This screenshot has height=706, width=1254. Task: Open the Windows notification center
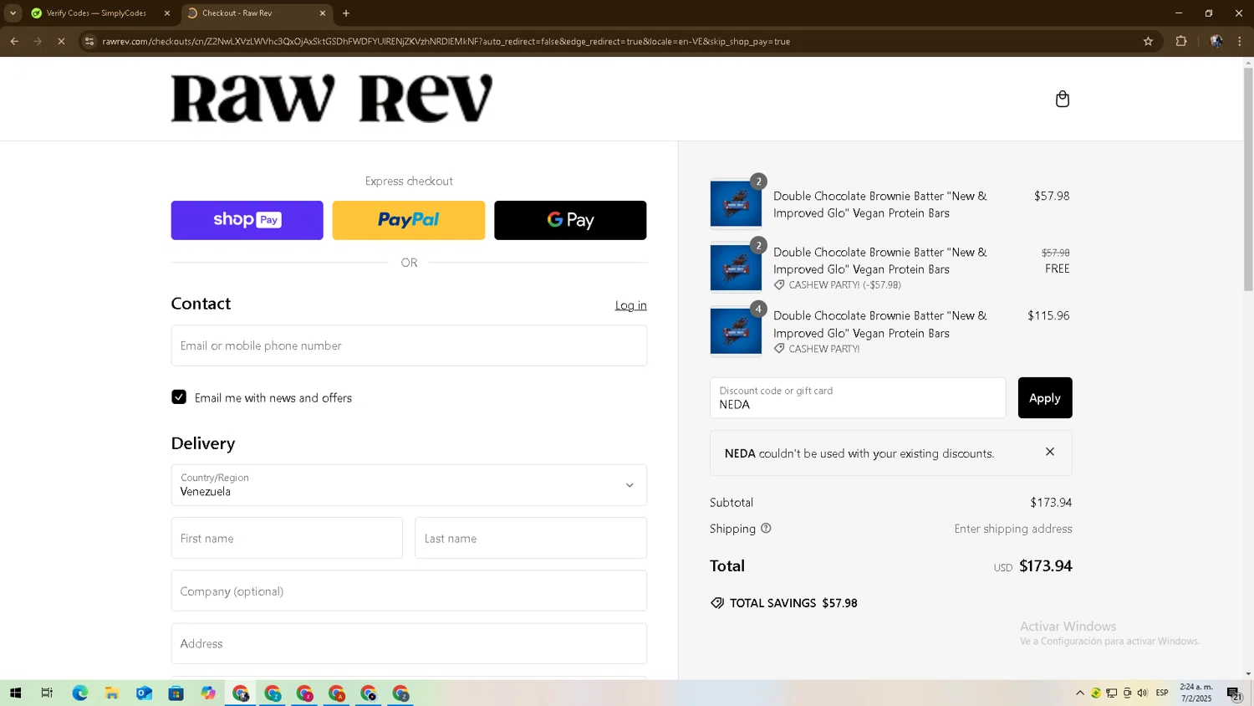[x=1234, y=693]
